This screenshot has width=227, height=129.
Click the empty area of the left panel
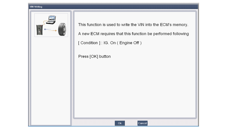pos(51,81)
